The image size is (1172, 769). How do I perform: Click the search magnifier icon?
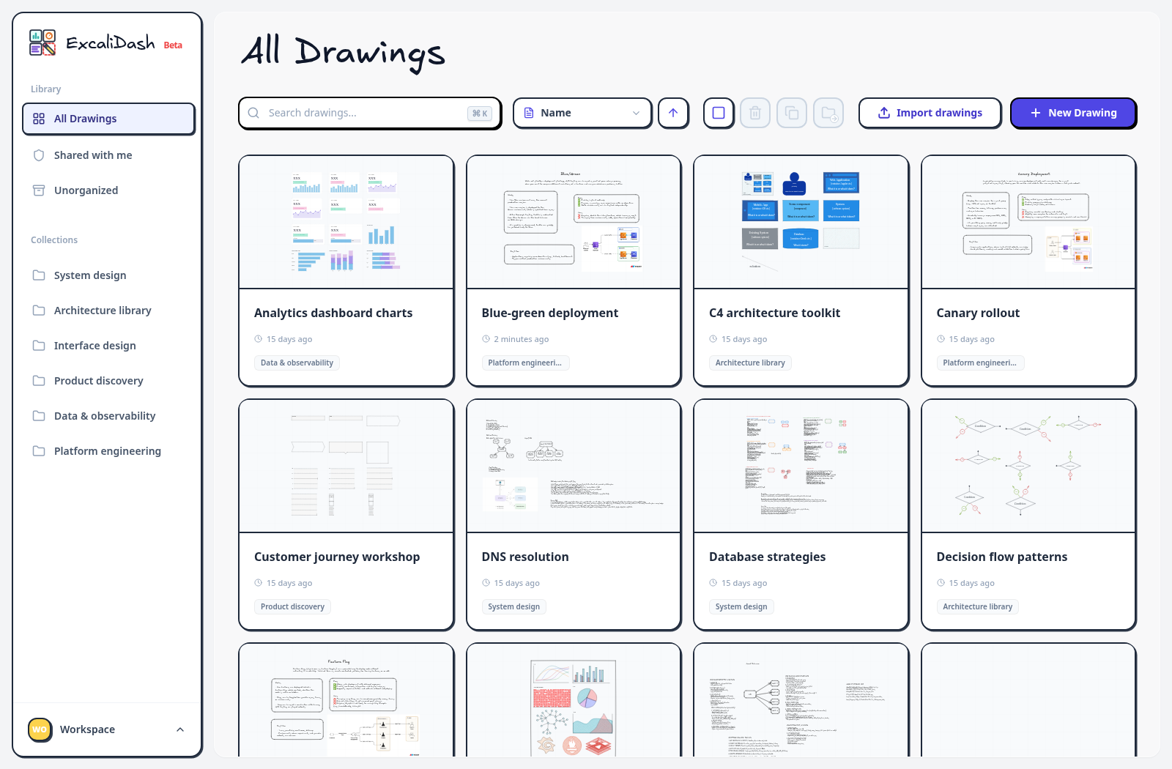click(x=253, y=113)
